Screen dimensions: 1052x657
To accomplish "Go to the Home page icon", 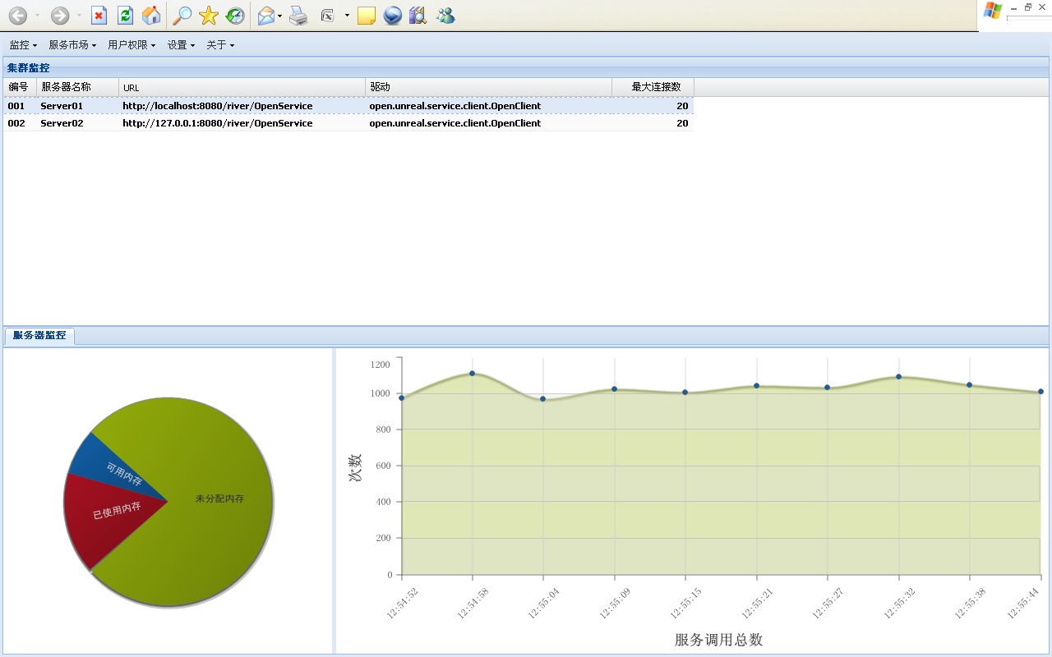I will point(151,16).
